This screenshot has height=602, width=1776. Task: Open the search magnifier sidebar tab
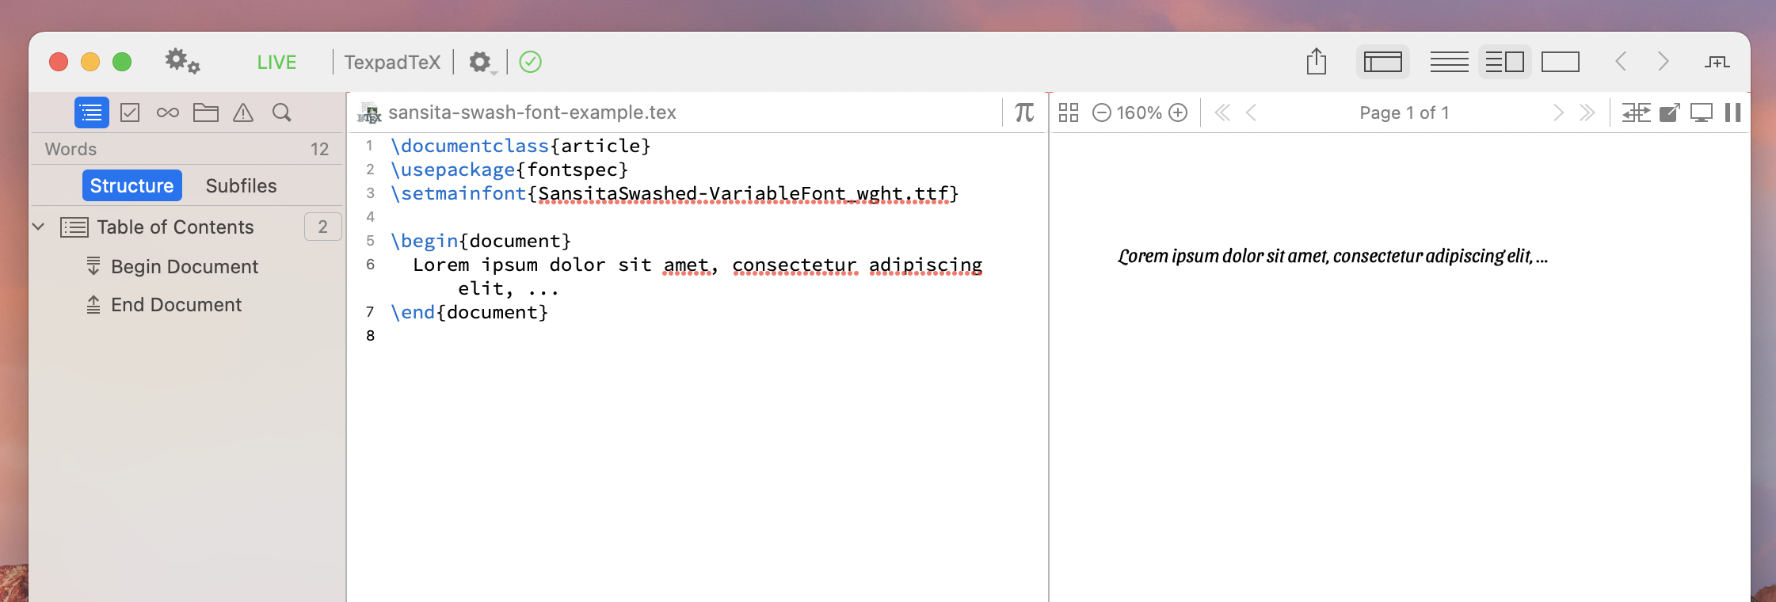coord(281,112)
